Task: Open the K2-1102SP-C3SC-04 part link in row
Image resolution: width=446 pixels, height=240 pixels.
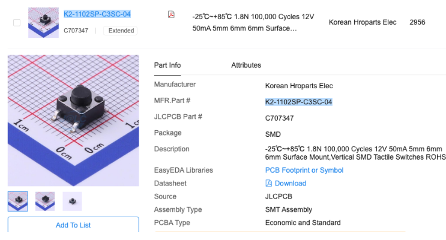Action: pos(97,14)
